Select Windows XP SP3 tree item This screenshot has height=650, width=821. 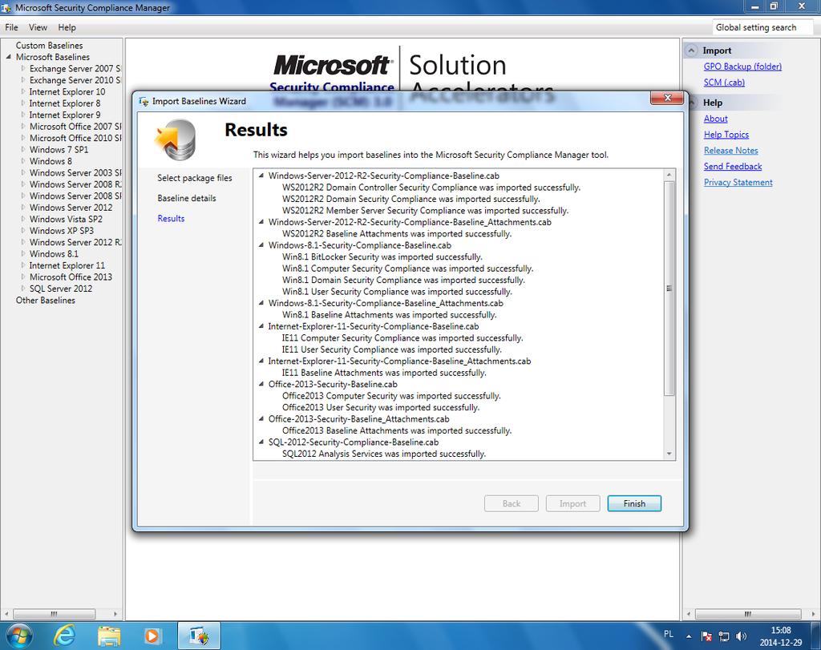point(62,230)
